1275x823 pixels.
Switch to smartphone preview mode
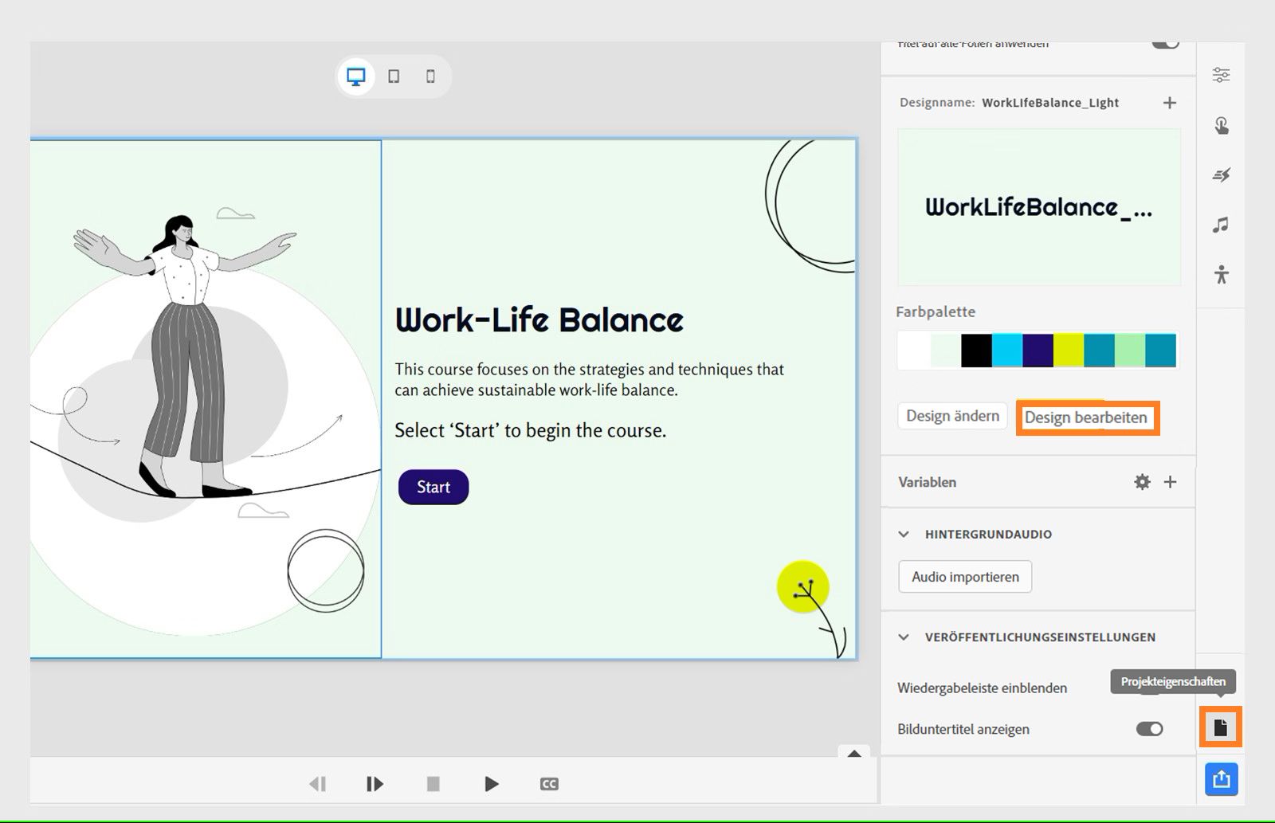[x=431, y=76]
